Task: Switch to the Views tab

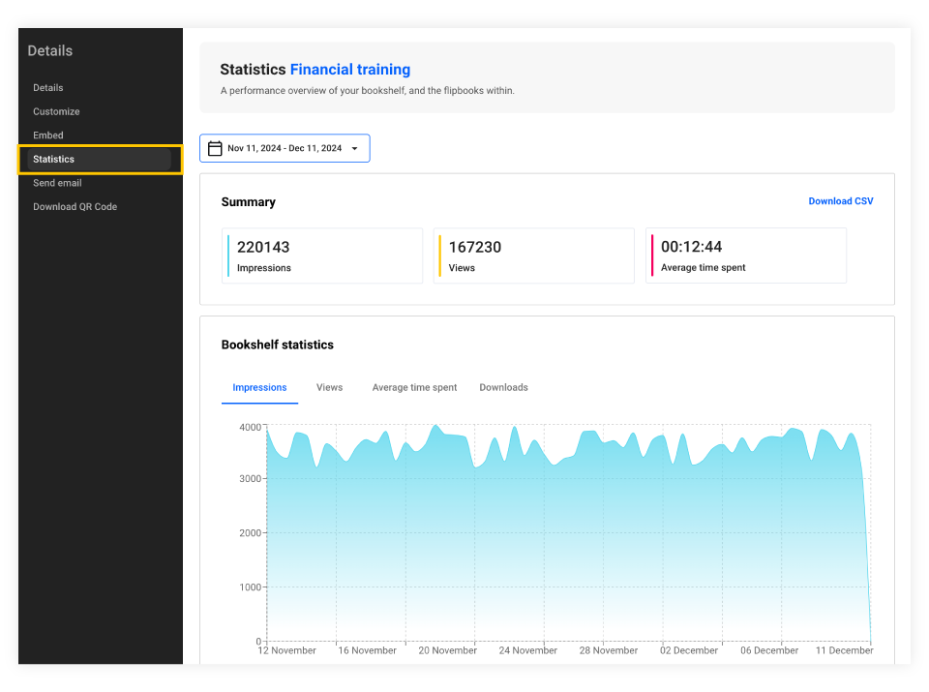Action: coord(329,387)
